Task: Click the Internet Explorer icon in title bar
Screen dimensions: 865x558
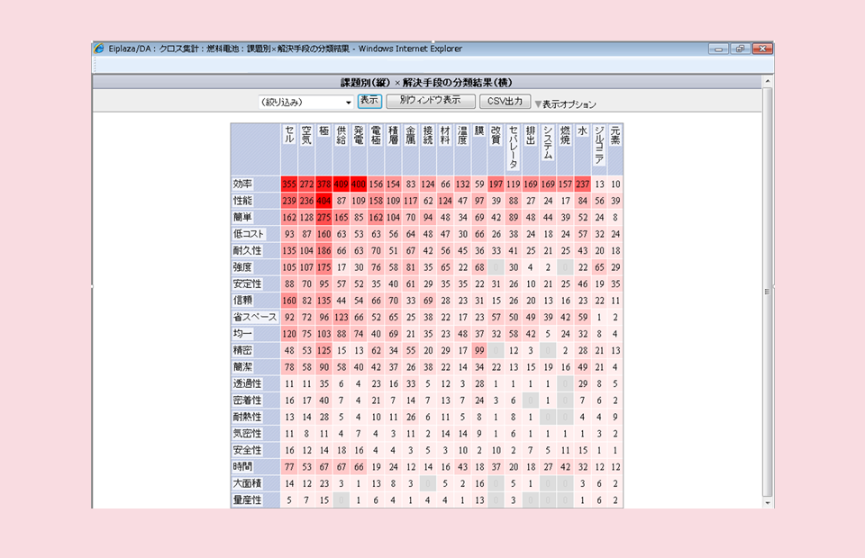Action: 99,49
